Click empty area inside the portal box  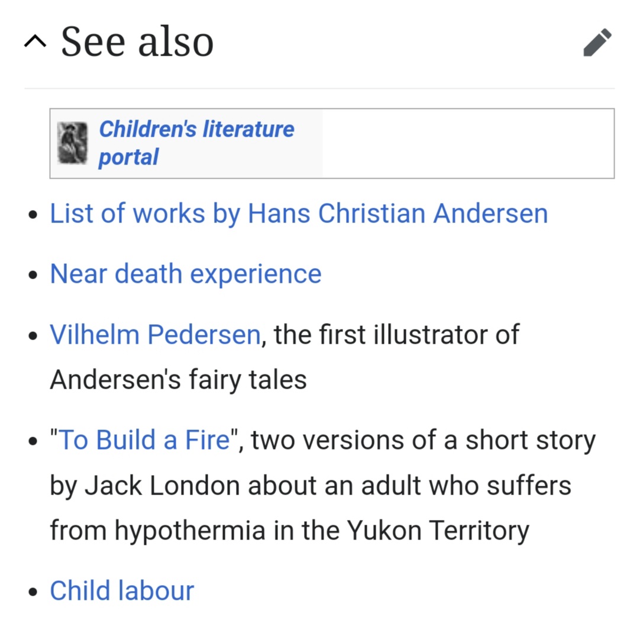coord(467,143)
